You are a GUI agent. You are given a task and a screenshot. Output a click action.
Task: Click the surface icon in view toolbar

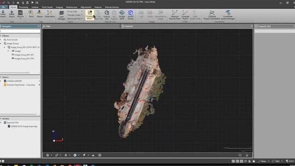pyautogui.click(x=93, y=155)
